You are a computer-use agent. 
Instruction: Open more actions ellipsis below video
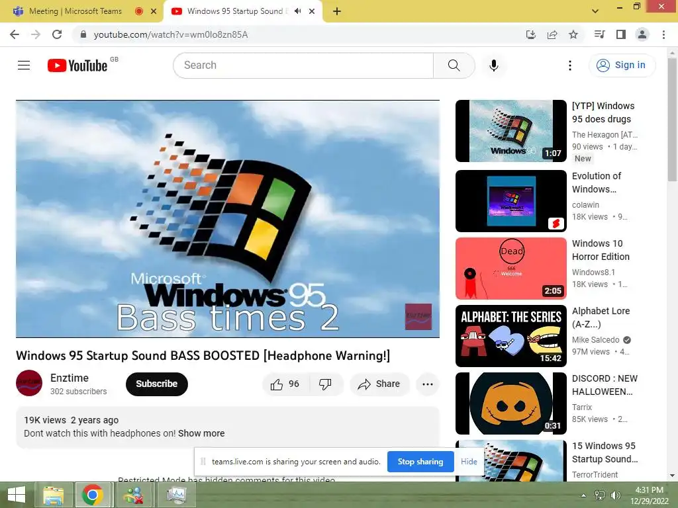[427, 384]
